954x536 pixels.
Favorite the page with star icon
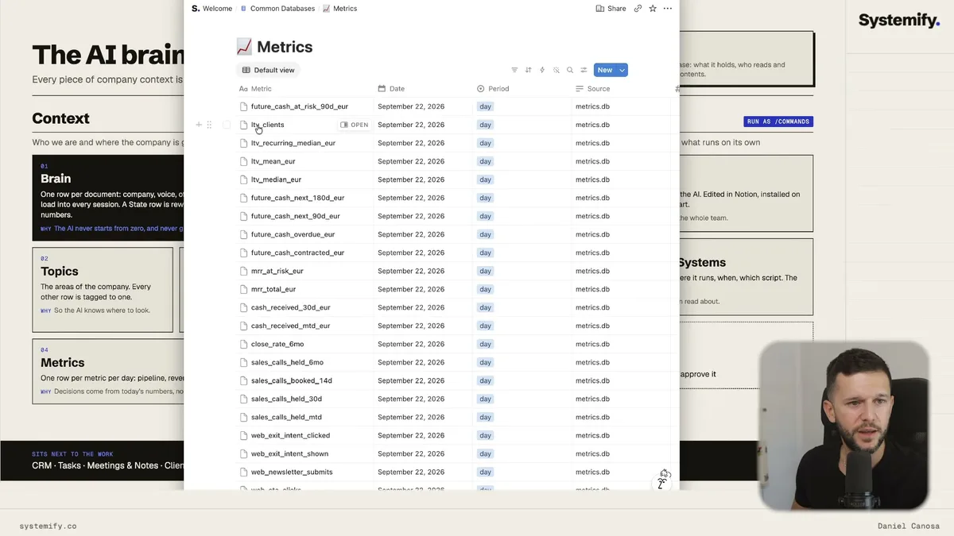653,8
